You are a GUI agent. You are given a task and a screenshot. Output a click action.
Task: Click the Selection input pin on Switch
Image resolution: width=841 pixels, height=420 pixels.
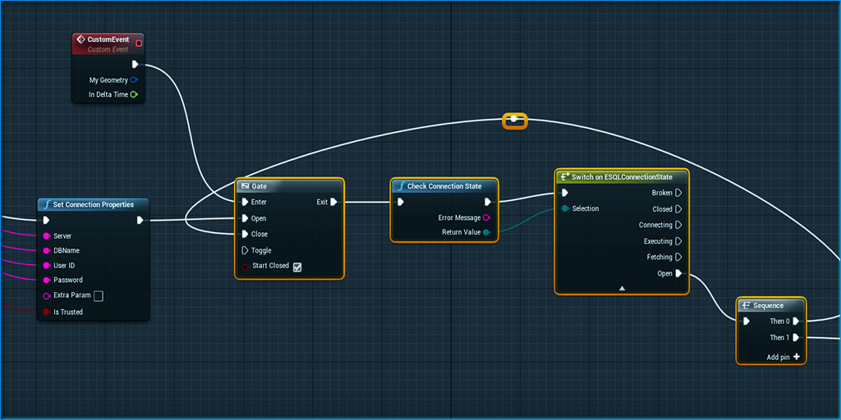click(x=565, y=209)
